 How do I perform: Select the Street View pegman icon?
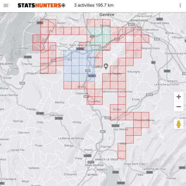point(179,124)
